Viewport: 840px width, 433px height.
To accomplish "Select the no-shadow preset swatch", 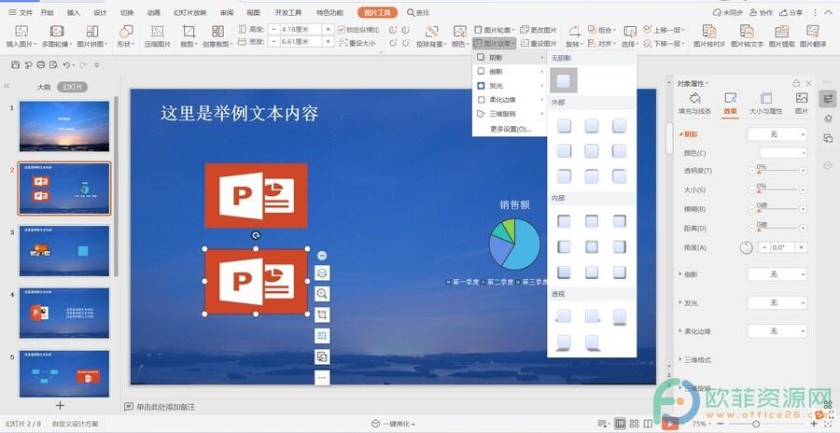I will coord(564,80).
